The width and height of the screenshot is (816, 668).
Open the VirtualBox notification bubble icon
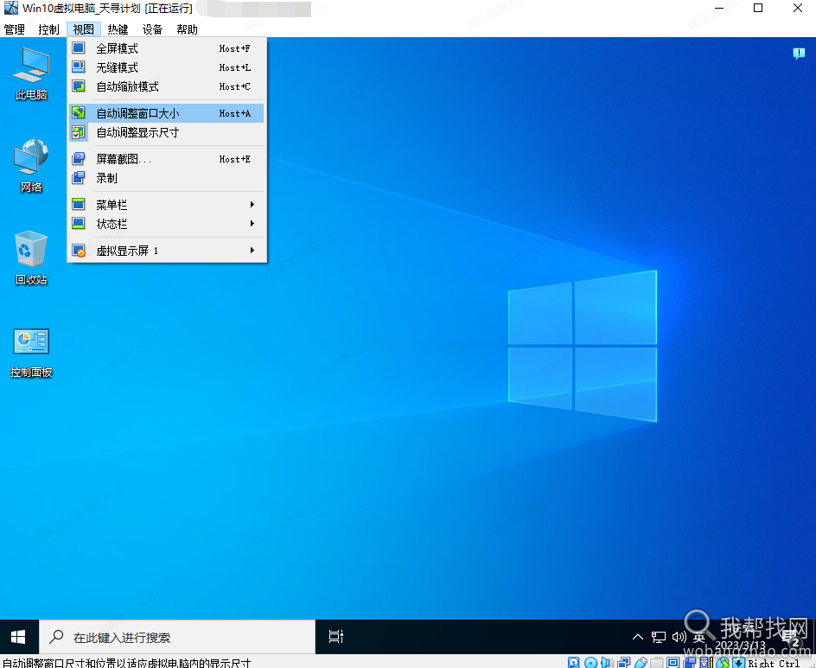pyautogui.click(x=799, y=53)
